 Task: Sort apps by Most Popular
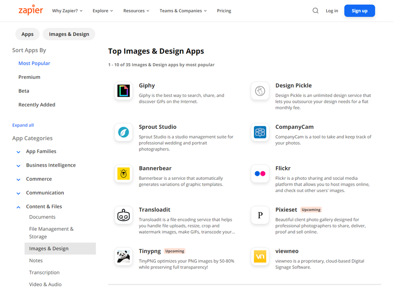coord(34,63)
